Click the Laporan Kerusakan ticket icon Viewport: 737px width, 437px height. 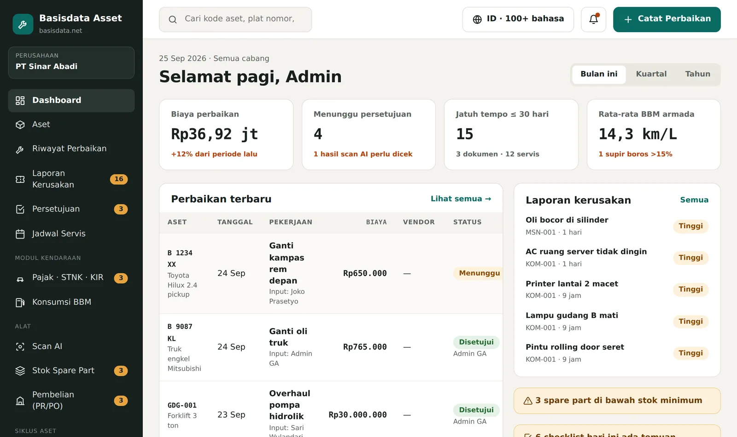point(20,179)
